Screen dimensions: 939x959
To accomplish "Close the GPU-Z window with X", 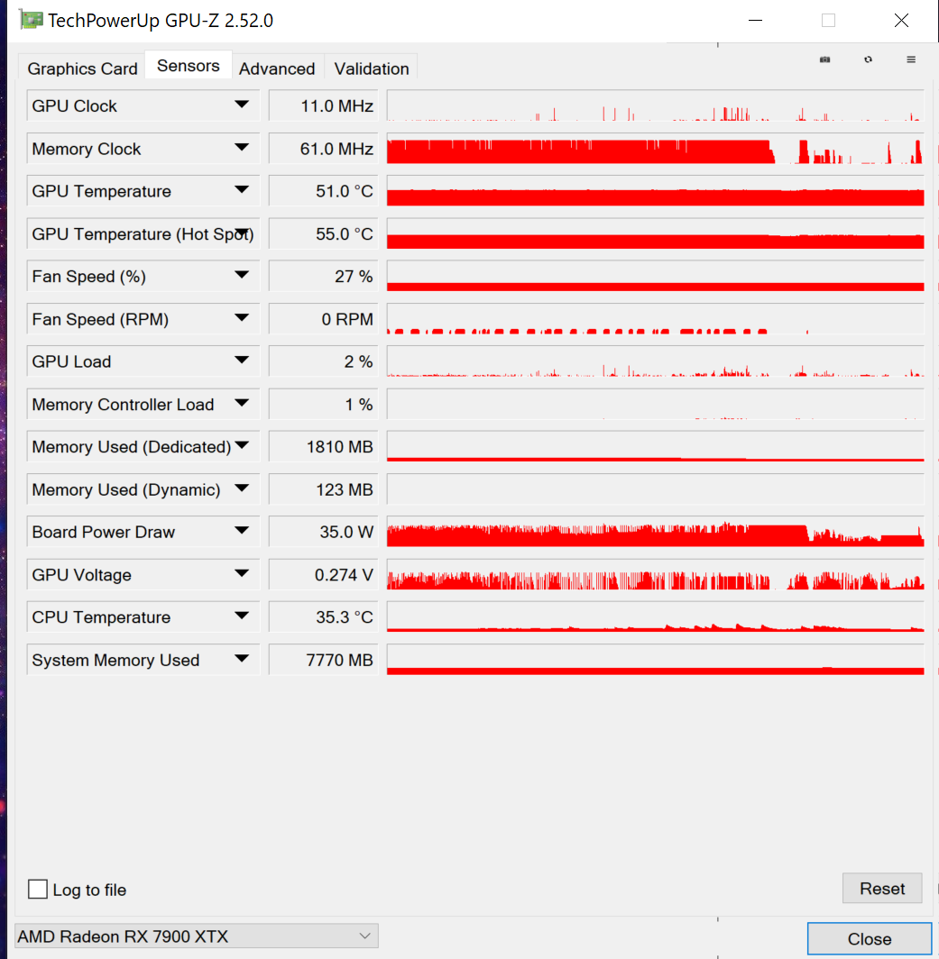I will pyautogui.click(x=901, y=20).
